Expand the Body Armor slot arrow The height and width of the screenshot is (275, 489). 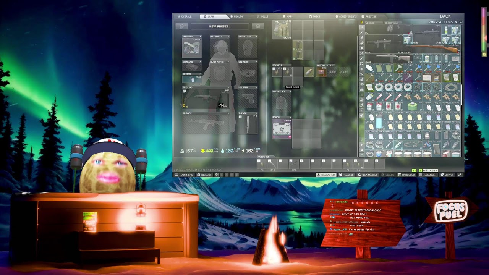pos(228,62)
